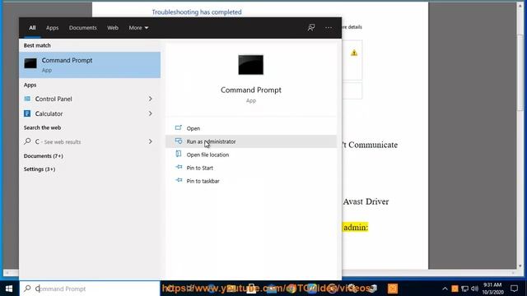Click the web search magnifier icon

[27, 141]
